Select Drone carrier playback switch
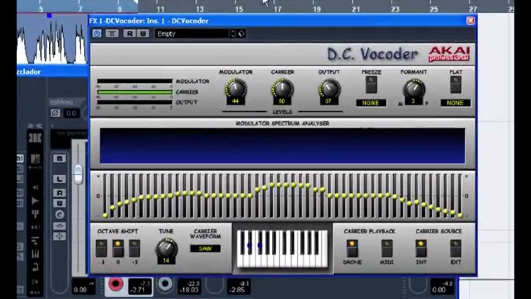 pos(352,248)
